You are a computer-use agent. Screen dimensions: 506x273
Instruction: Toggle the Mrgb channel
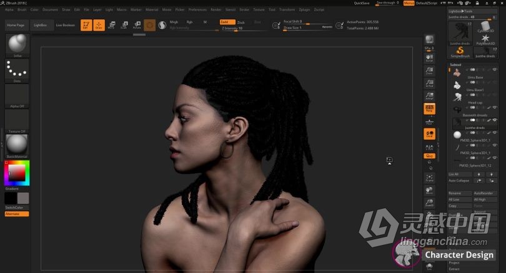pyautogui.click(x=174, y=22)
